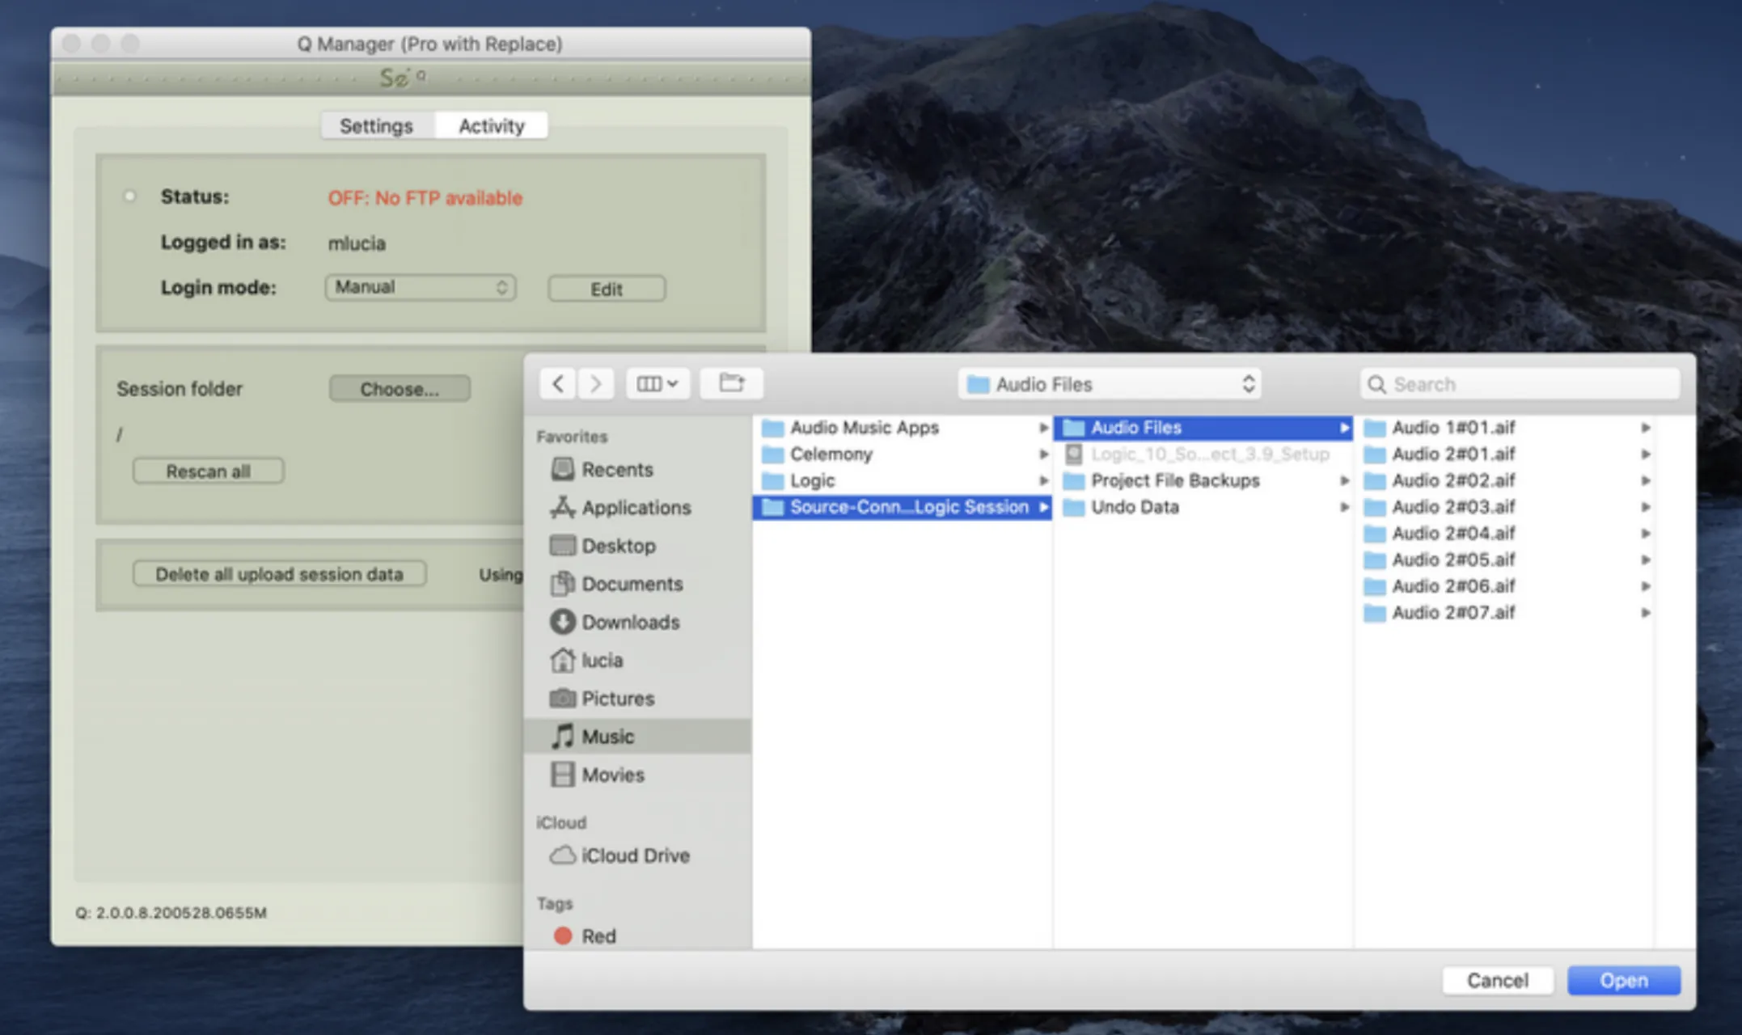Image resolution: width=1742 pixels, height=1035 pixels.
Task: Select Audio 2#01.aif
Action: point(1506,454)
